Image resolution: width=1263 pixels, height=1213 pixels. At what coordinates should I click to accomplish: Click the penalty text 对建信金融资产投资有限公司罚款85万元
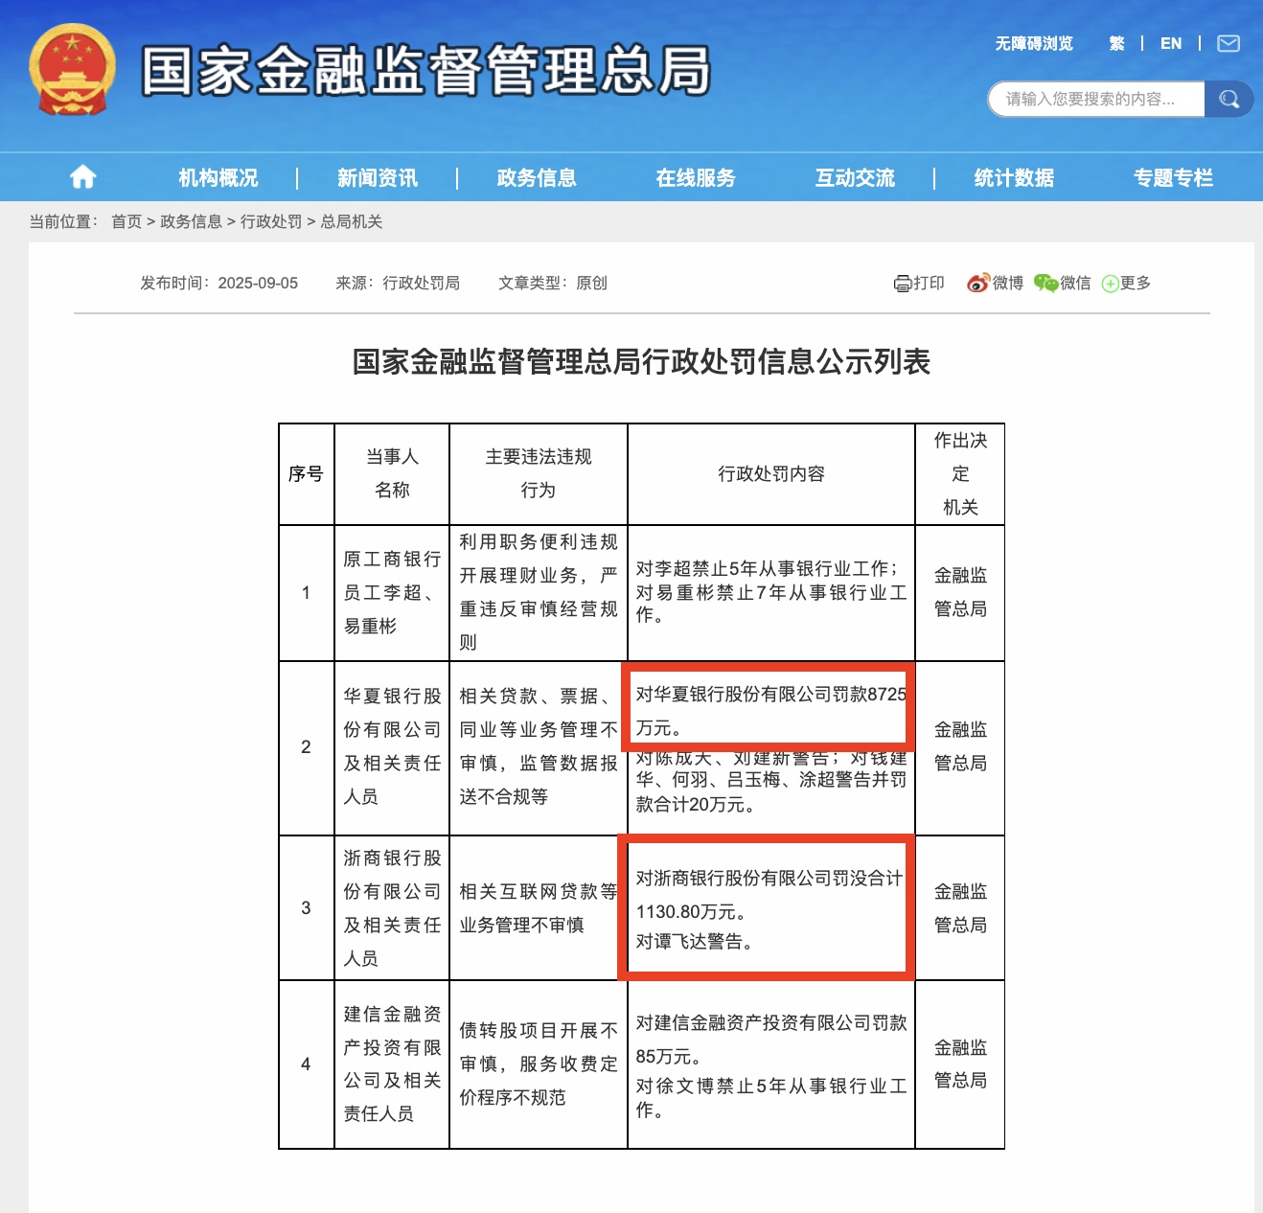pos(771,1040)
